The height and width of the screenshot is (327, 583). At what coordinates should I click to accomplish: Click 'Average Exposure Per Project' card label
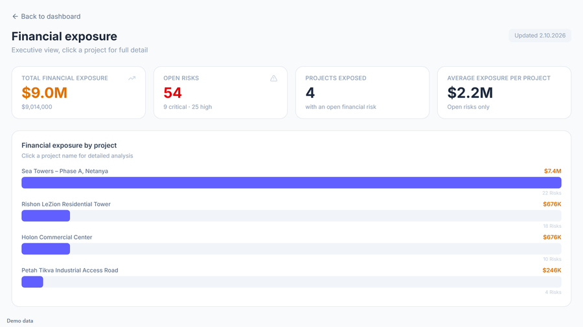(499, 78)
